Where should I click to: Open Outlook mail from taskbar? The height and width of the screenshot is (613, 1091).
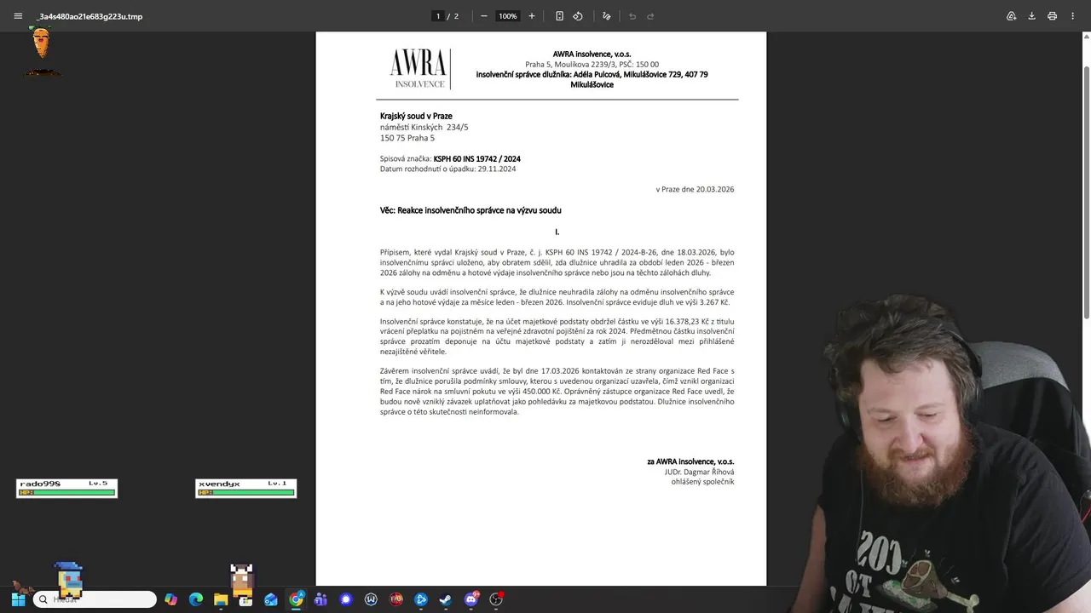pos(271,599)
